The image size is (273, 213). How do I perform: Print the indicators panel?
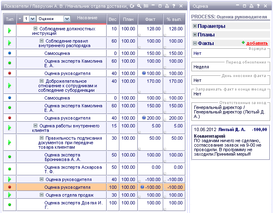167,6
